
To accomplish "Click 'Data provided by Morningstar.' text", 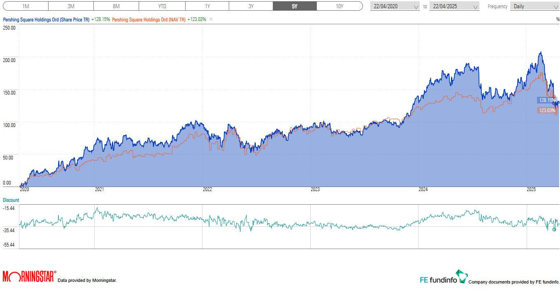I will coord(87,281).
